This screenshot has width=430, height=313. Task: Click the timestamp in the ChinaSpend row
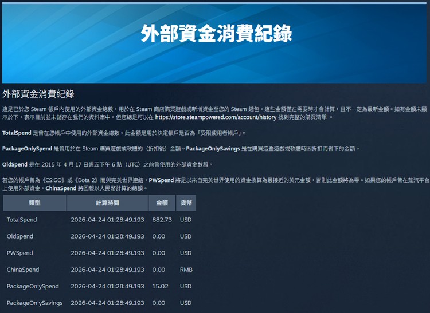click(x=108, y=270)
